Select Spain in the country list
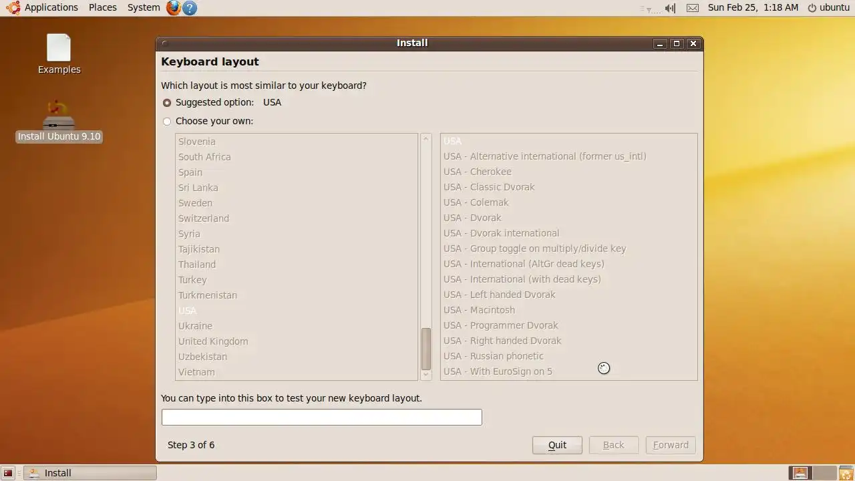855x481 pixels. point(297,172)
